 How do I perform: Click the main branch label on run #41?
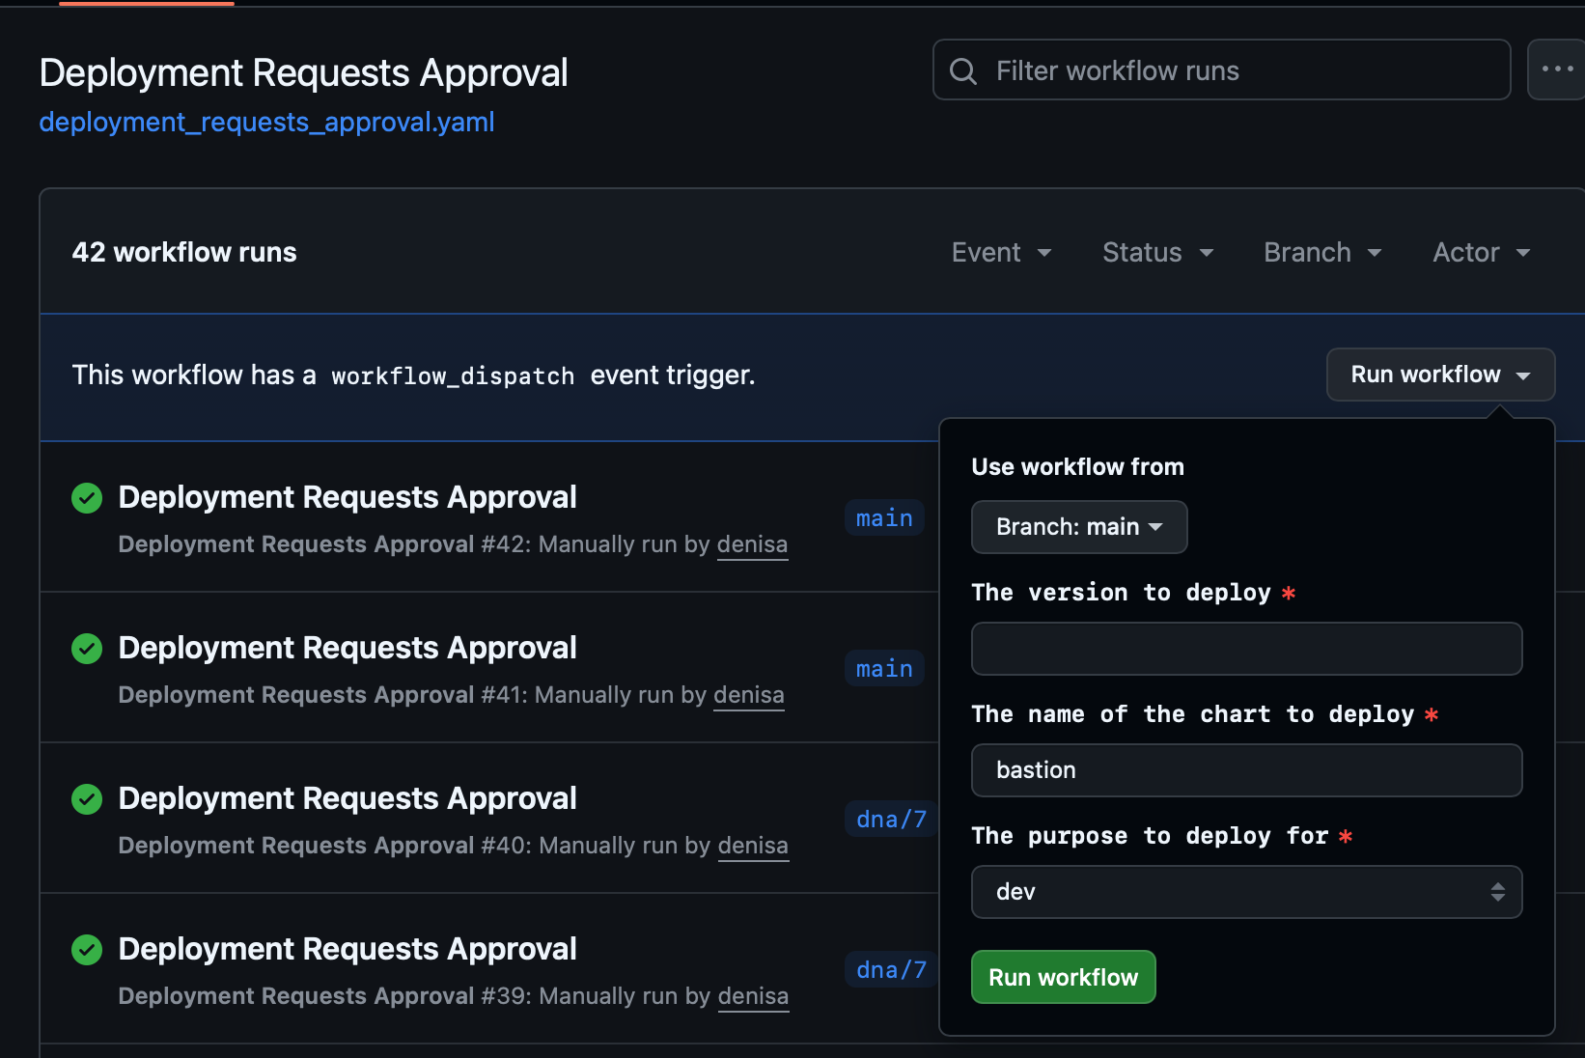tap(884, 669)
